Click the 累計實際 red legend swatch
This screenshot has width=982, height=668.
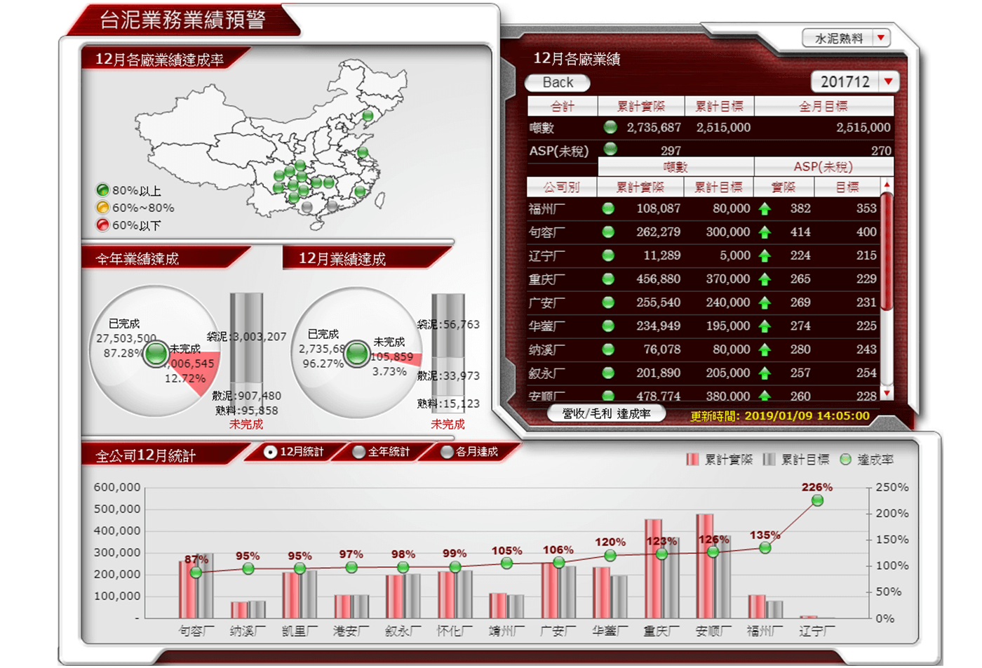(x=692, y=460)
